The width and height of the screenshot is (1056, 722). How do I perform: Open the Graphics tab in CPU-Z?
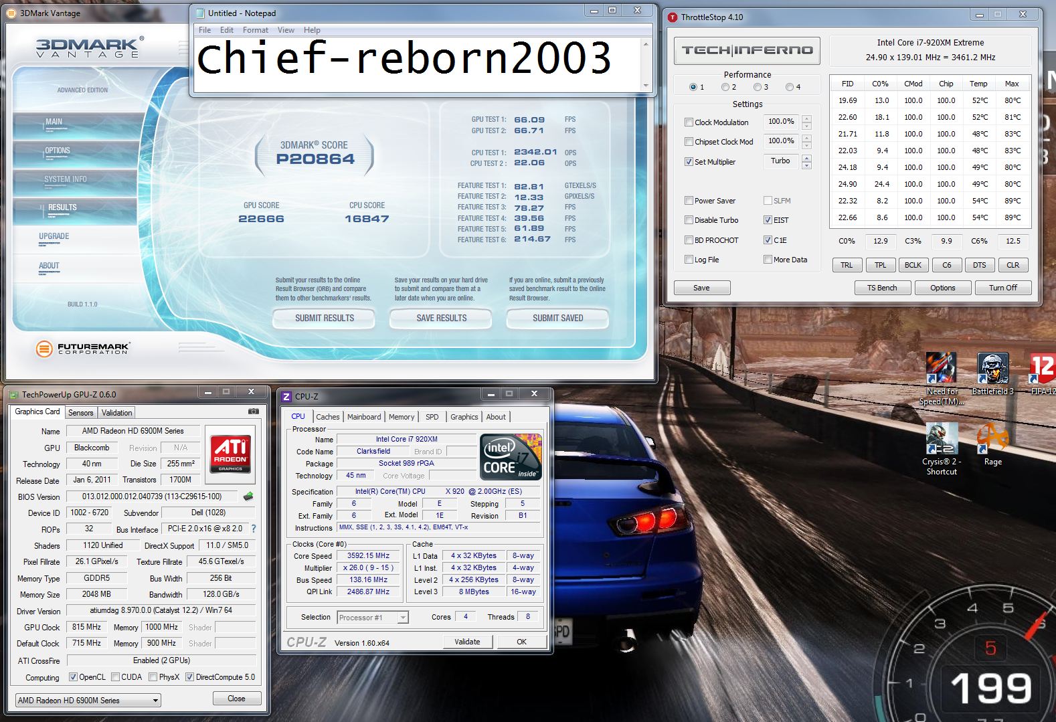pyautogui.click(x=464, y=416)
